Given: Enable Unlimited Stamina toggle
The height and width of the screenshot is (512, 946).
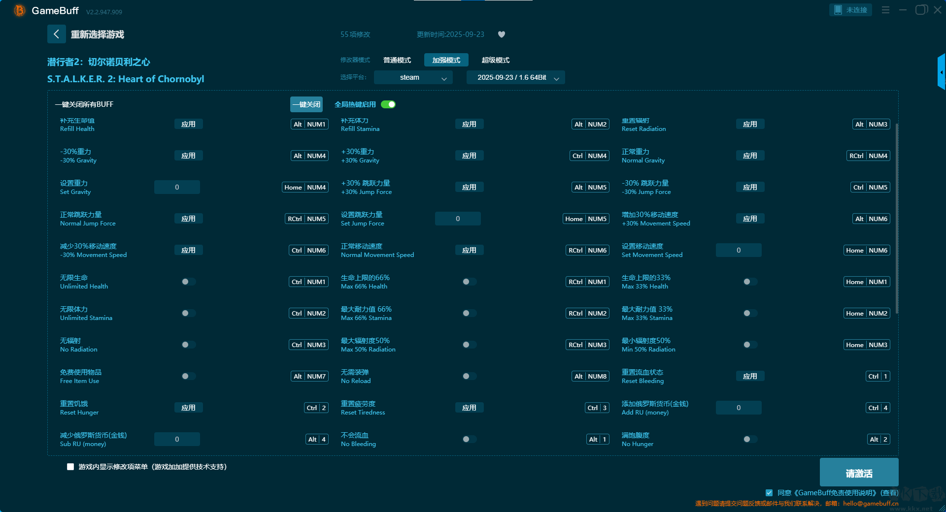Looking at the screenshot, I should pos(188,313).
